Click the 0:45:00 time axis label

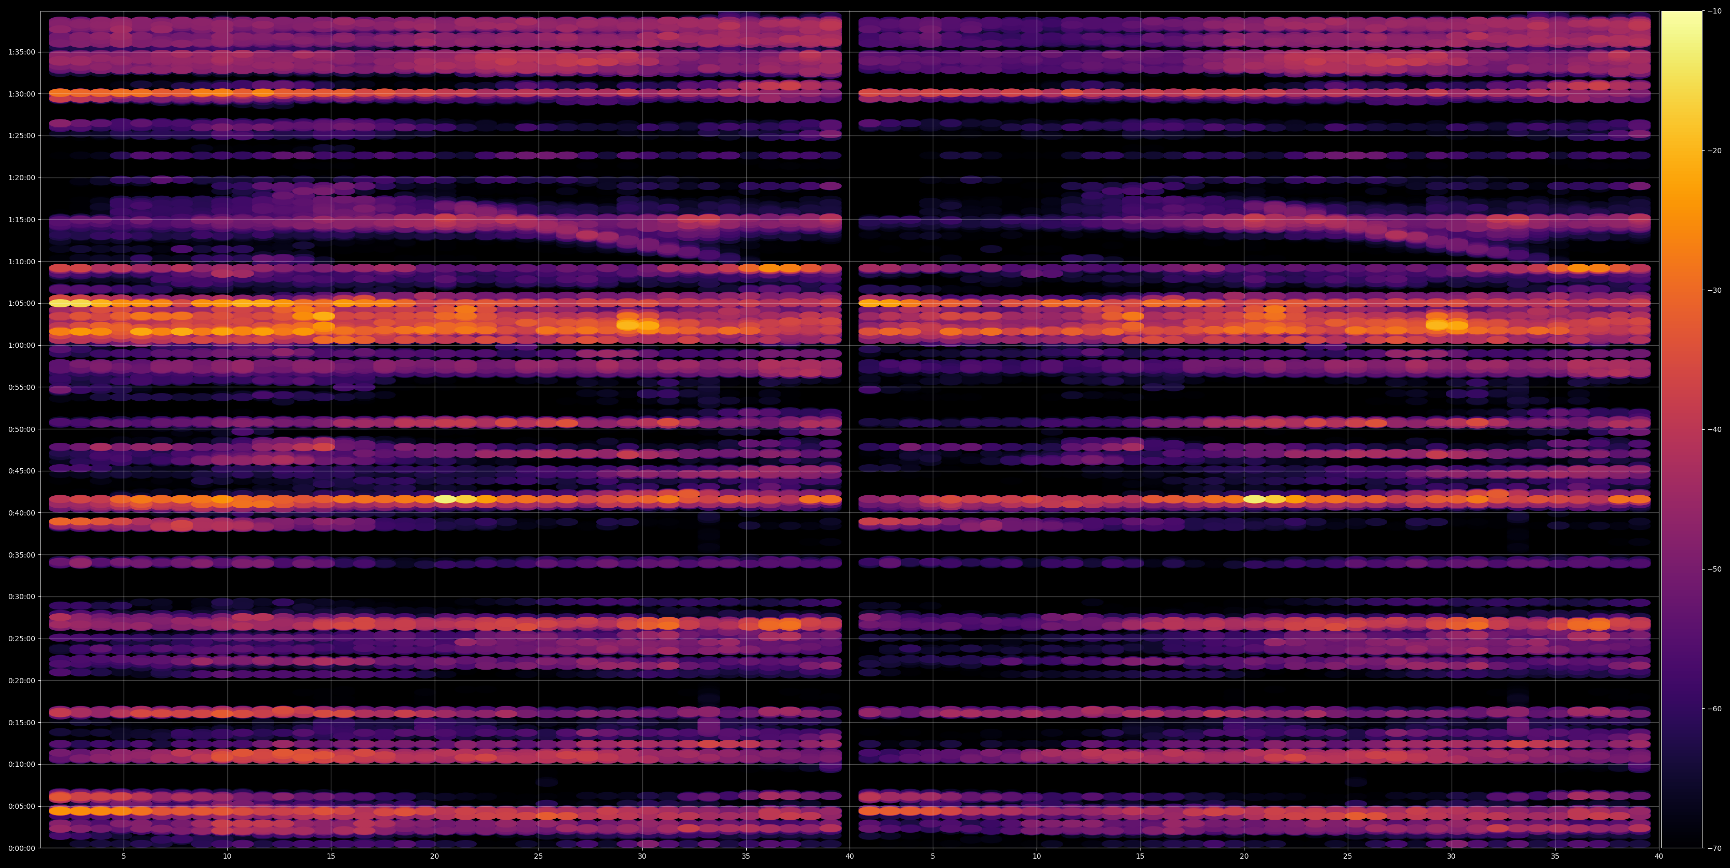[x=22, y=470]
